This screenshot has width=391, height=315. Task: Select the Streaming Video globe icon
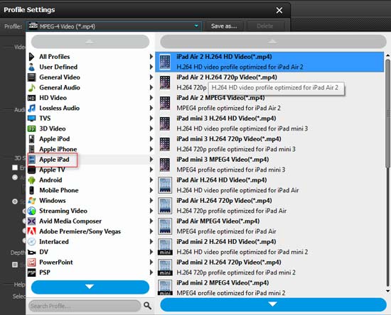[x=32, y=211]
